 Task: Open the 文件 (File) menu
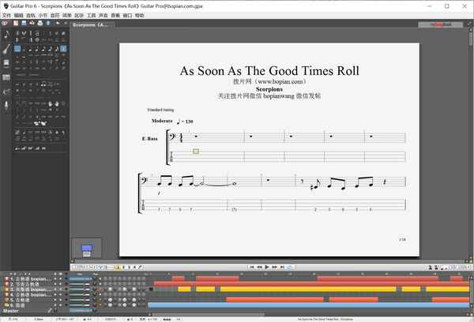coord(6,15)
